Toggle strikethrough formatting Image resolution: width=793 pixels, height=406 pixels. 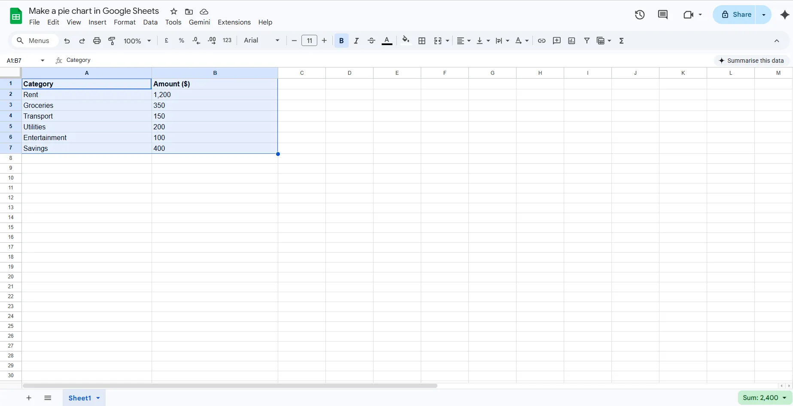pos(371,40)
